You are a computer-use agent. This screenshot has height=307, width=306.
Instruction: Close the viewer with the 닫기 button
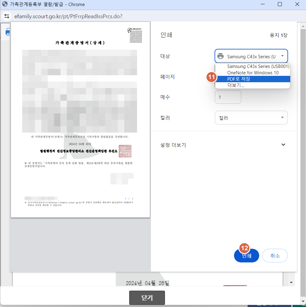tap(147, 298)
